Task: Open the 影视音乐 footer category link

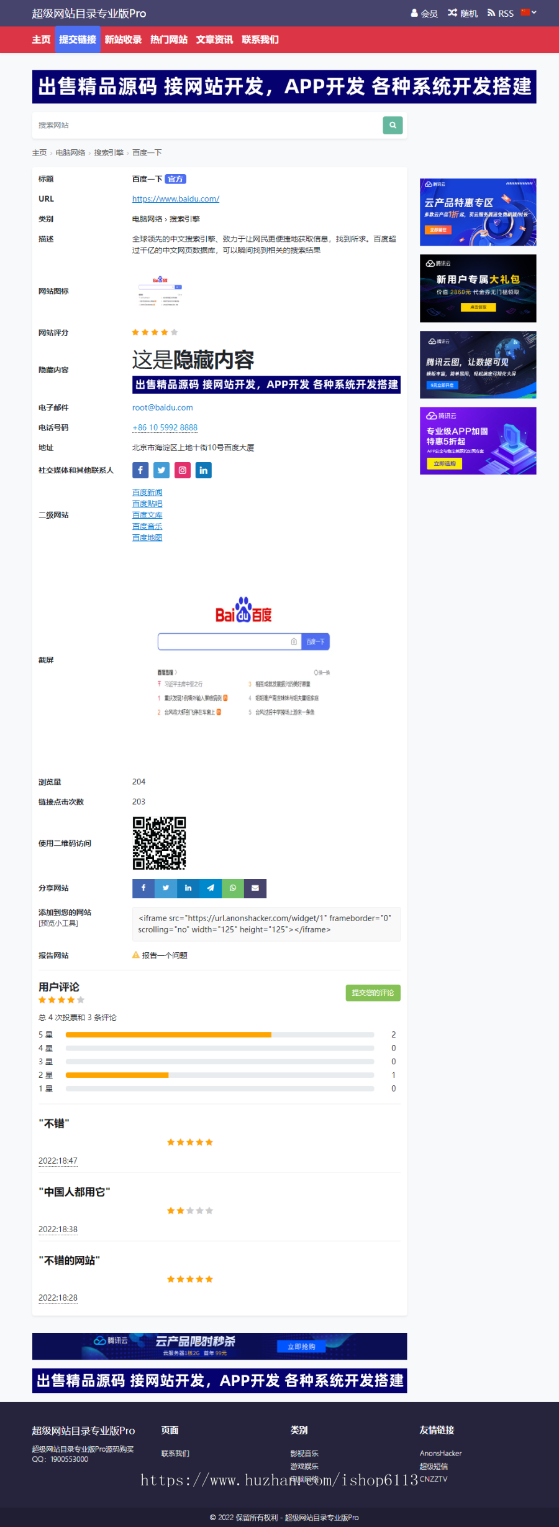Action: (x=304, y=1454)
